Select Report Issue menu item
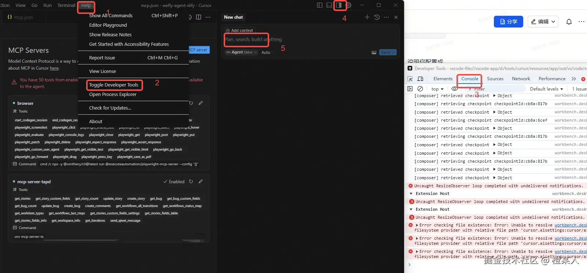Viewport: 587px width, 273px height. click(x=133, y=58)
